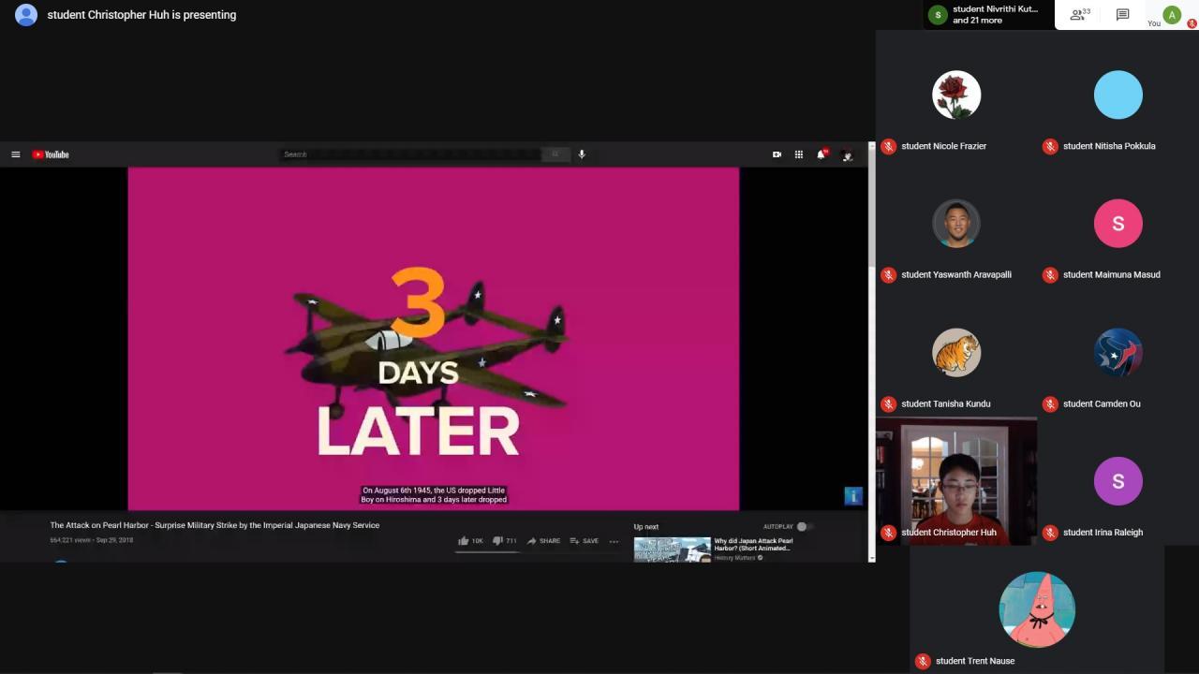Save the video to a playlist
Image resolution: width=1199 pixels, height=674 pixels.
pyautogui.click(x=585, y=541)
